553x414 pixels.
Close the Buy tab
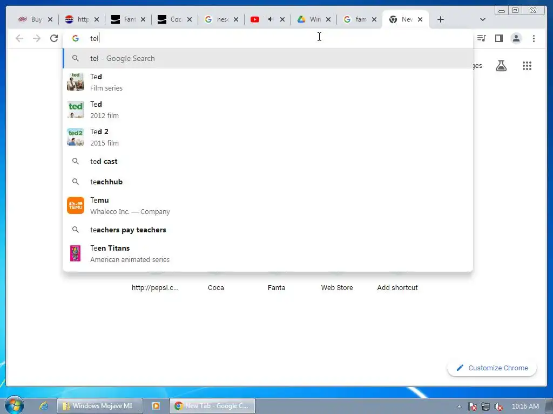(x=50, y=19)
